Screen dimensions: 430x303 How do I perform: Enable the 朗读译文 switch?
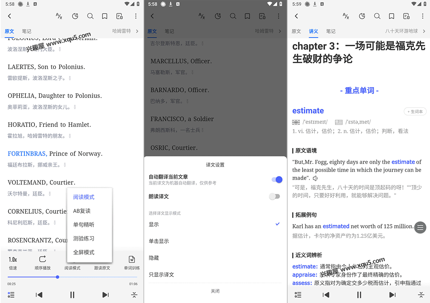pos(274,197)
